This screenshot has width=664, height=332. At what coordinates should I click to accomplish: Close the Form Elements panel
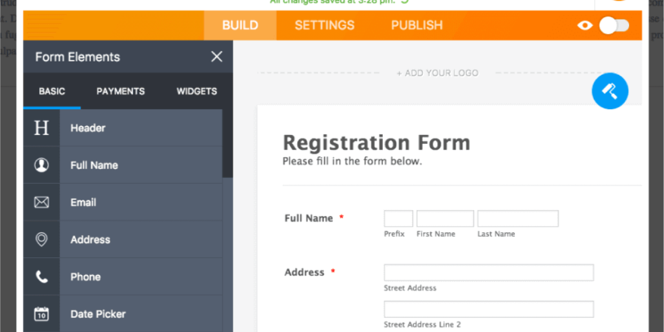click(217, 56)
